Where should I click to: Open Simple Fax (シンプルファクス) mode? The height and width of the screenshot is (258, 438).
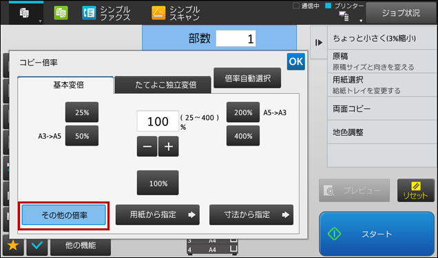click(107, 13)
